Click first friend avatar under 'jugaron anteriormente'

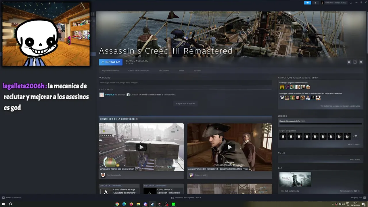(282, 87)
